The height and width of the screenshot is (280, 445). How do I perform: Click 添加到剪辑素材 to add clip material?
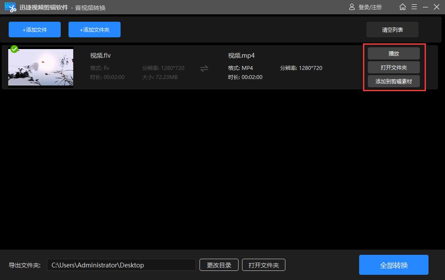tap(393, 81)
